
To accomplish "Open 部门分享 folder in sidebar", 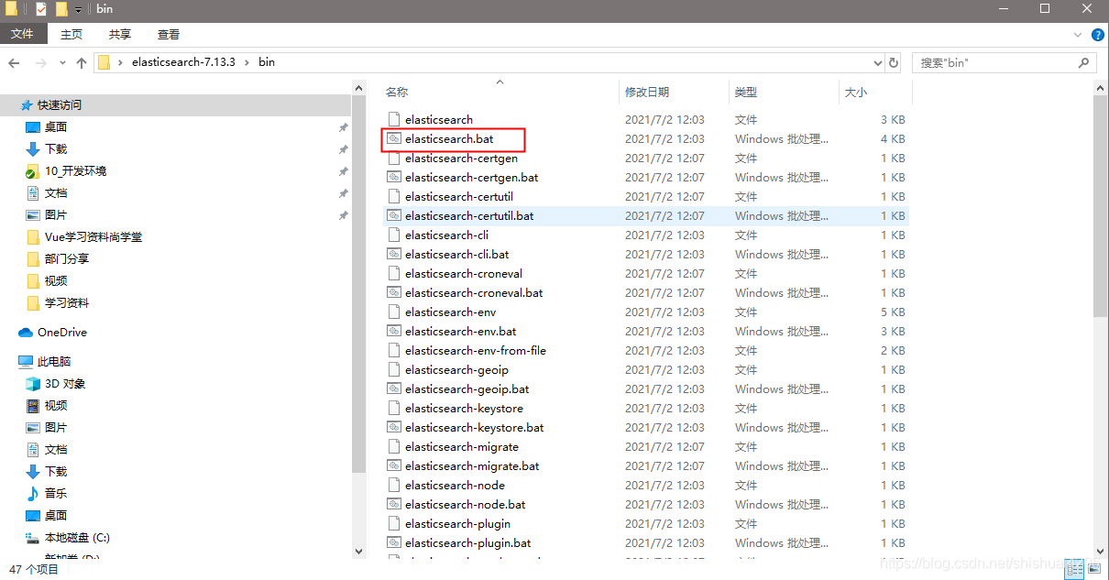I will [x=67, y=259].
